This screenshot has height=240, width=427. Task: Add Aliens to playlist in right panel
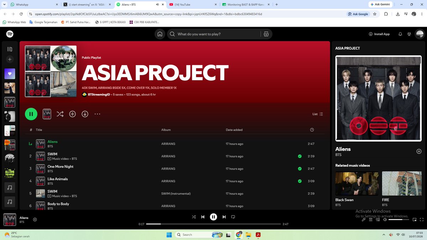419,151
